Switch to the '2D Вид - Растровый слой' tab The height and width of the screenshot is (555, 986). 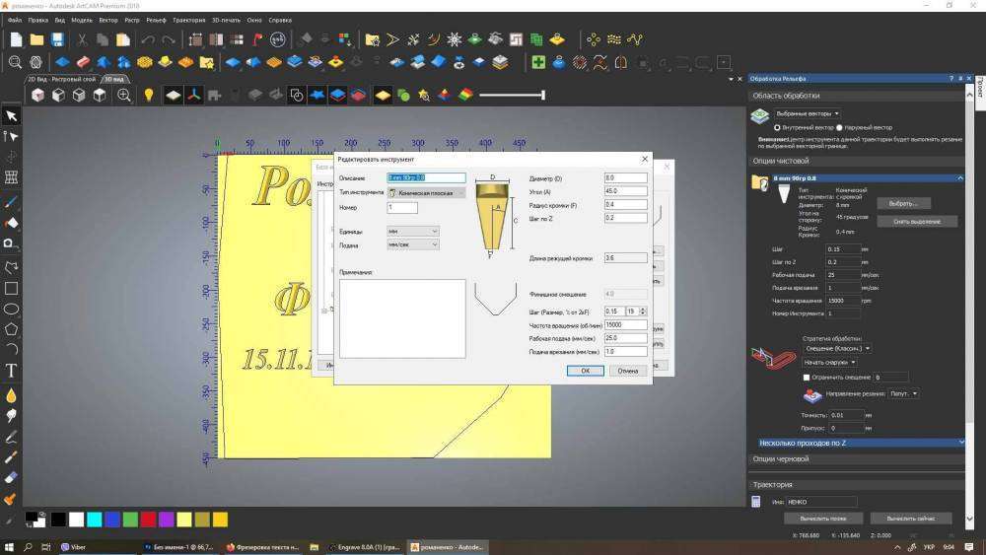point(61,79)
